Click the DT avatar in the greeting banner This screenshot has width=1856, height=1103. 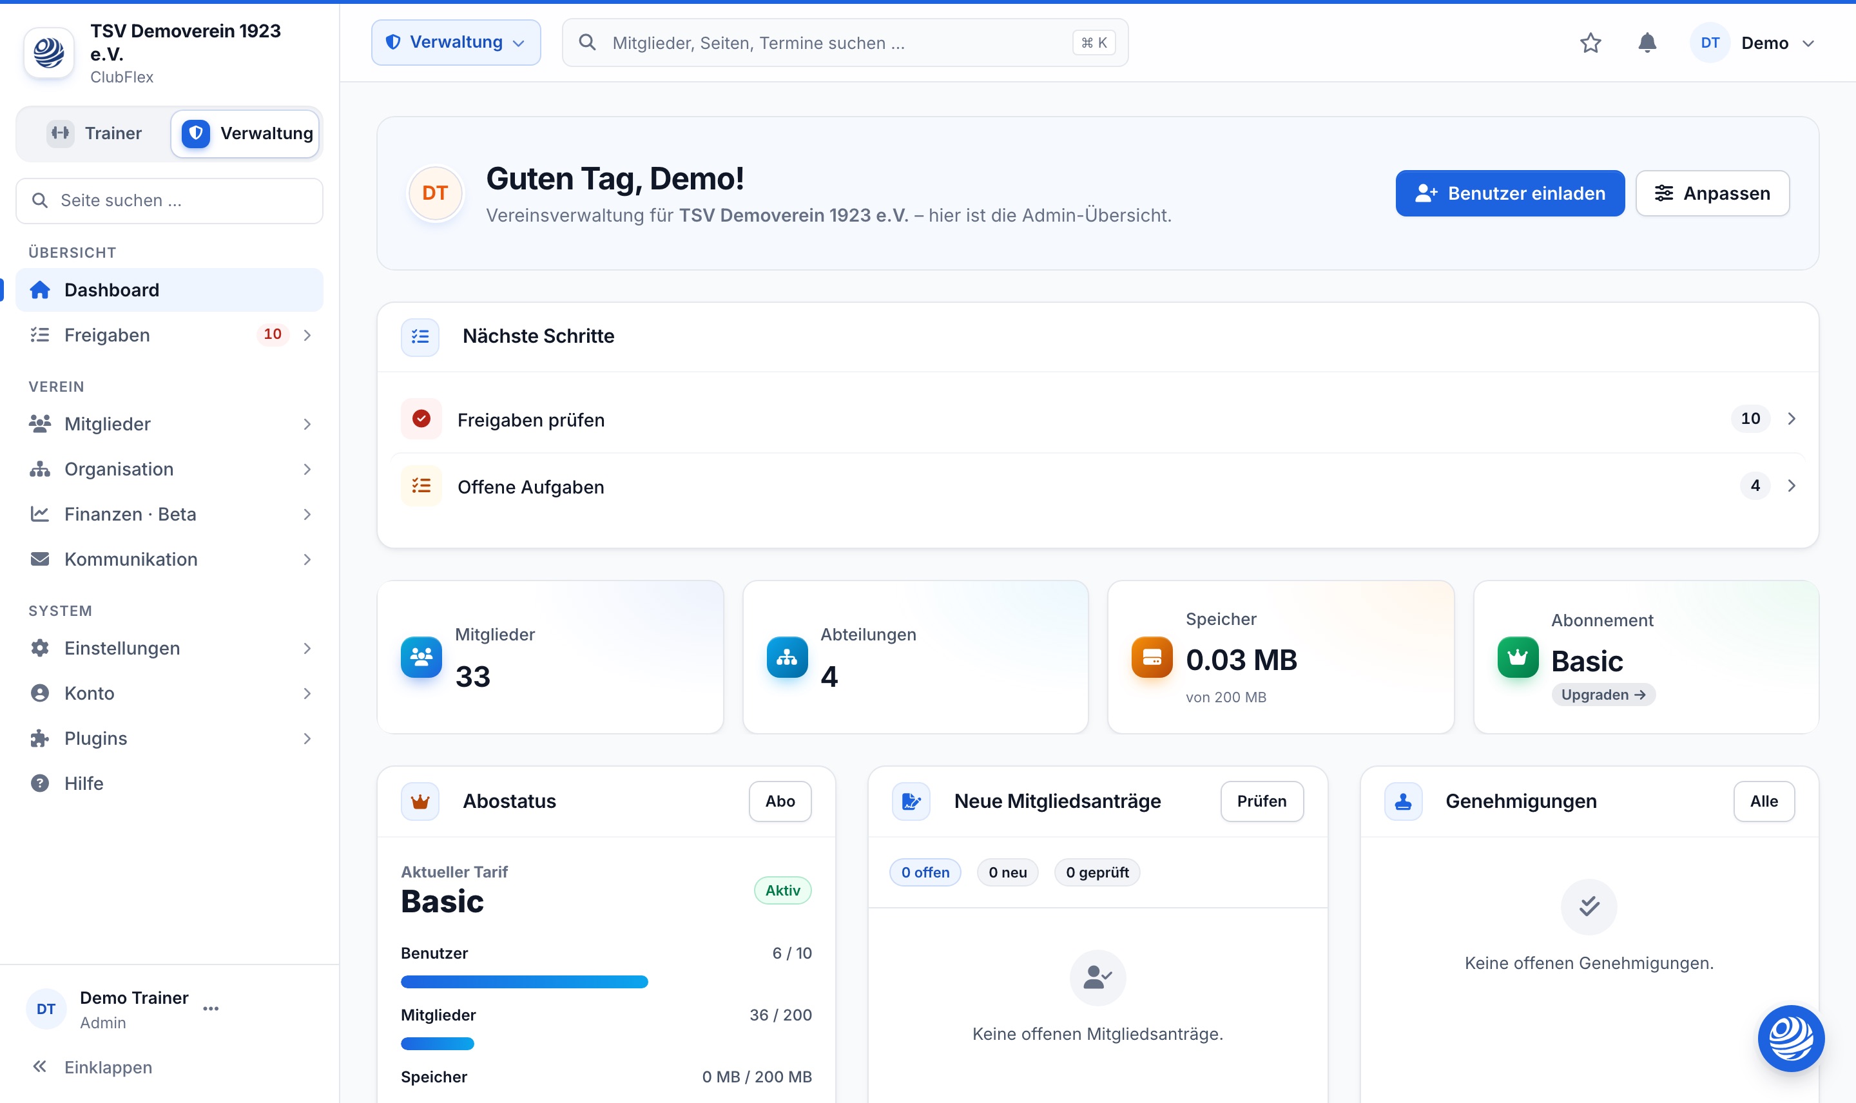click(435, 193)
